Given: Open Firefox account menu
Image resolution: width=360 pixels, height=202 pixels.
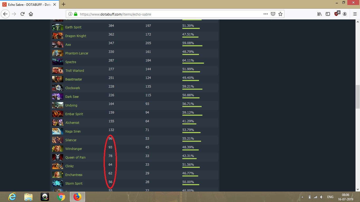Looking at the screenshot, I should [345, 14].
